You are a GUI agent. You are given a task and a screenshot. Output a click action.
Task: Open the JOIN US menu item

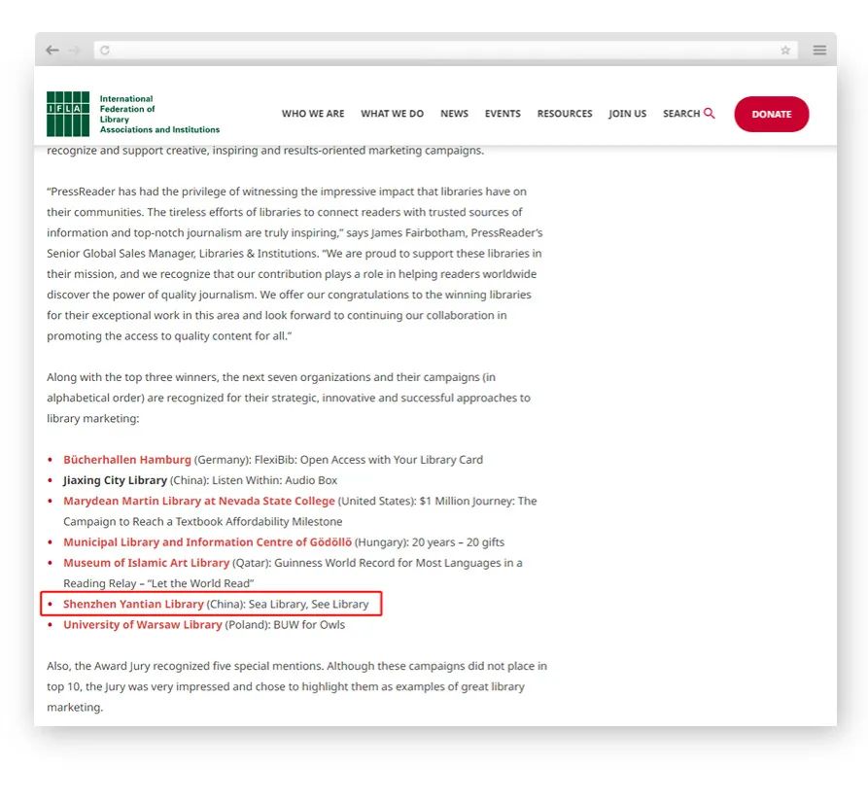point(627,114)
